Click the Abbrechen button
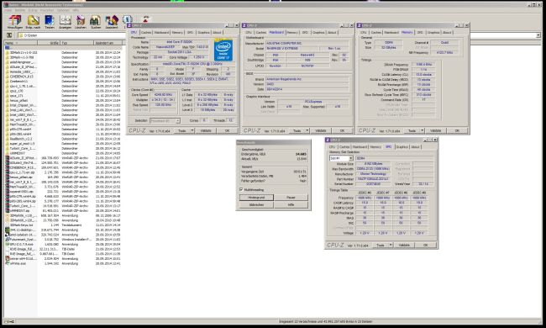The height and width of the screenshot is (328, 546). click(256, 205)
